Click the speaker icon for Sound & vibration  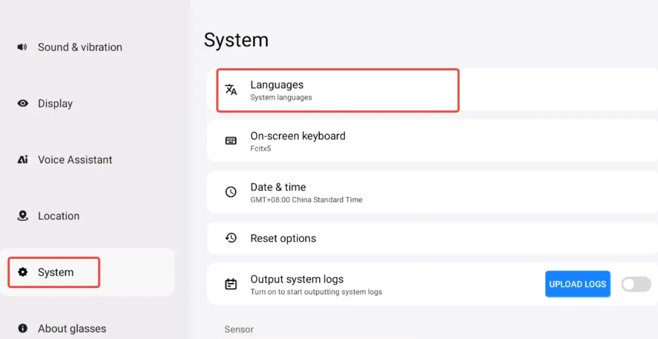point(22,47)
